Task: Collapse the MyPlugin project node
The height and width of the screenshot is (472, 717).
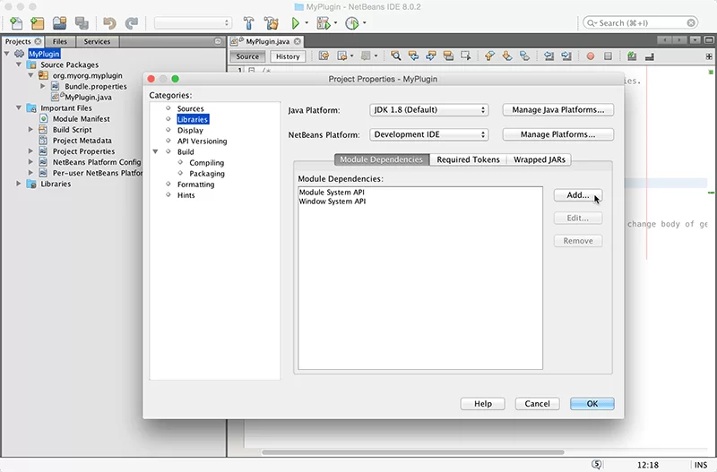Action: click(x=7, y=54)
